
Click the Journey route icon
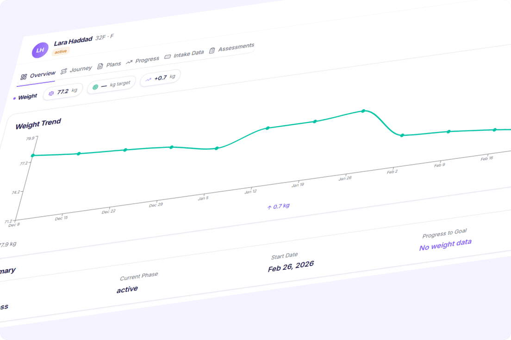[x=64, y=71]
